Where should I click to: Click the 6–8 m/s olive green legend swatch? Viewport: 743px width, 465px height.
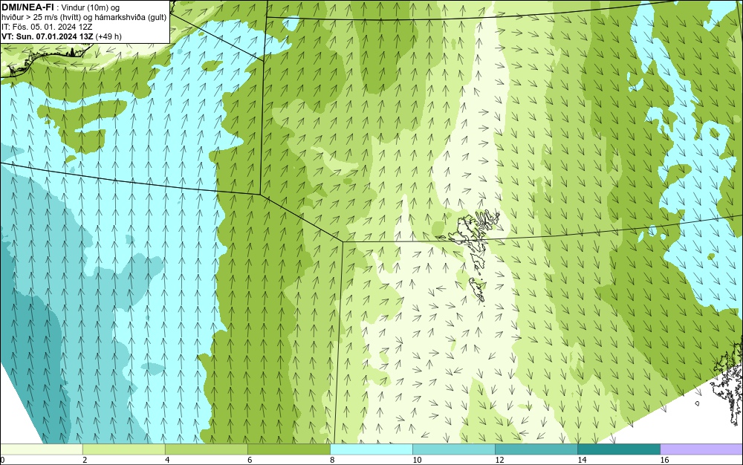[x=288, y=449]
